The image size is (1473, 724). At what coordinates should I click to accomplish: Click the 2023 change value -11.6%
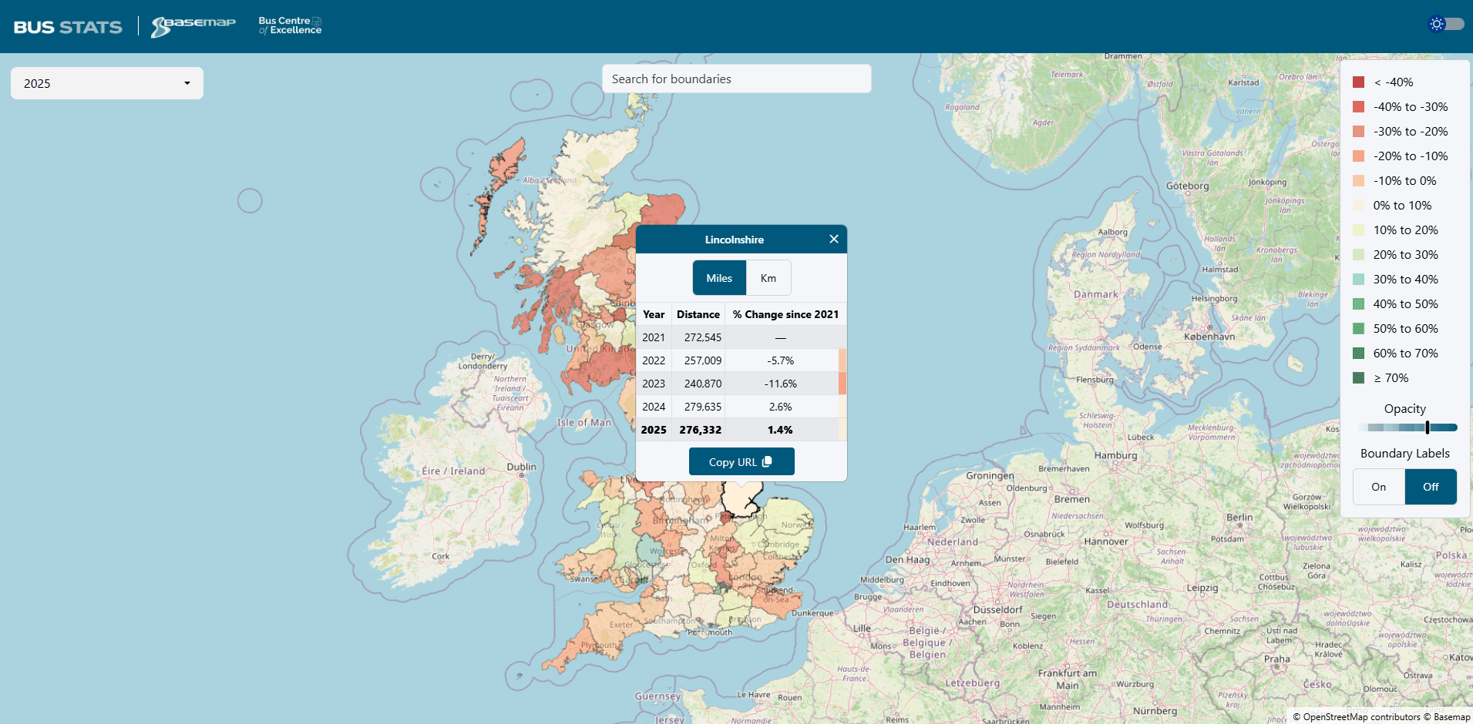780,384
